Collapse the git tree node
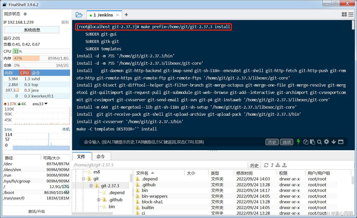The width and height of the screenshot is (357, 218). point(84,179)
